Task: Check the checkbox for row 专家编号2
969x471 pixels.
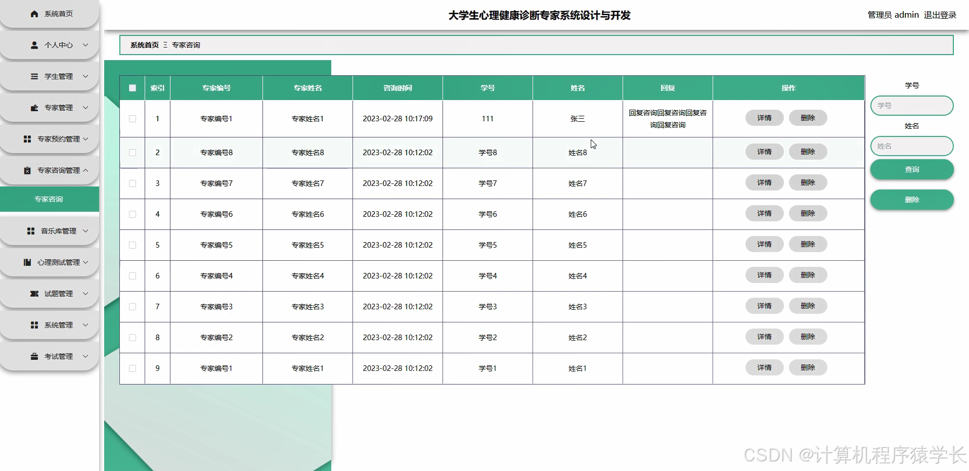Action: tap(133, 338)
